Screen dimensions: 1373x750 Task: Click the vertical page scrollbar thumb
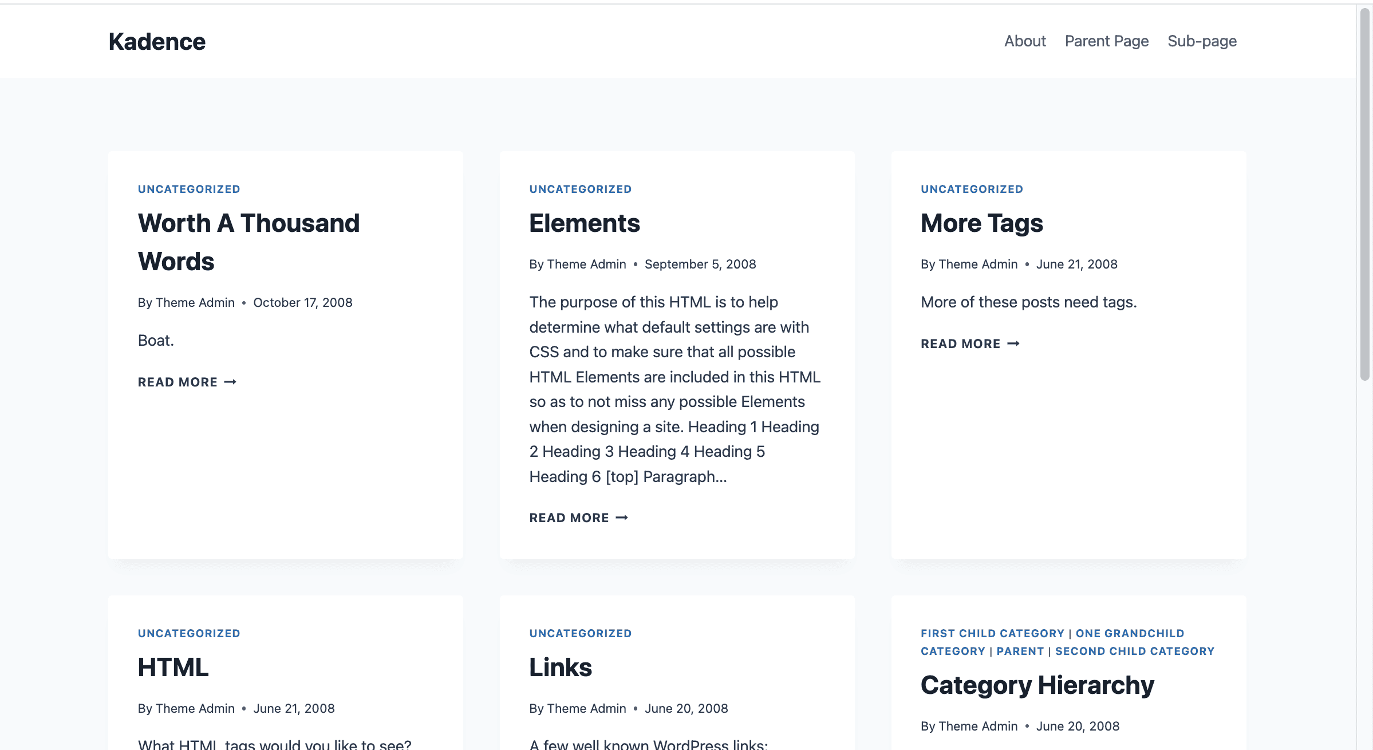click(x=1365, y=195)
